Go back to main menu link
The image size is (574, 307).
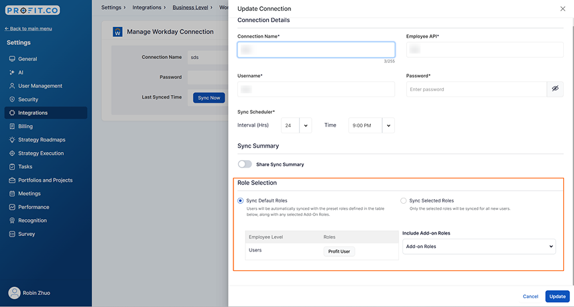(28, 29)
